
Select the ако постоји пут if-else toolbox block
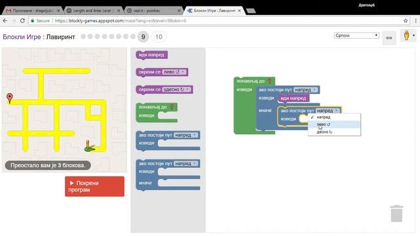[168, 175]
